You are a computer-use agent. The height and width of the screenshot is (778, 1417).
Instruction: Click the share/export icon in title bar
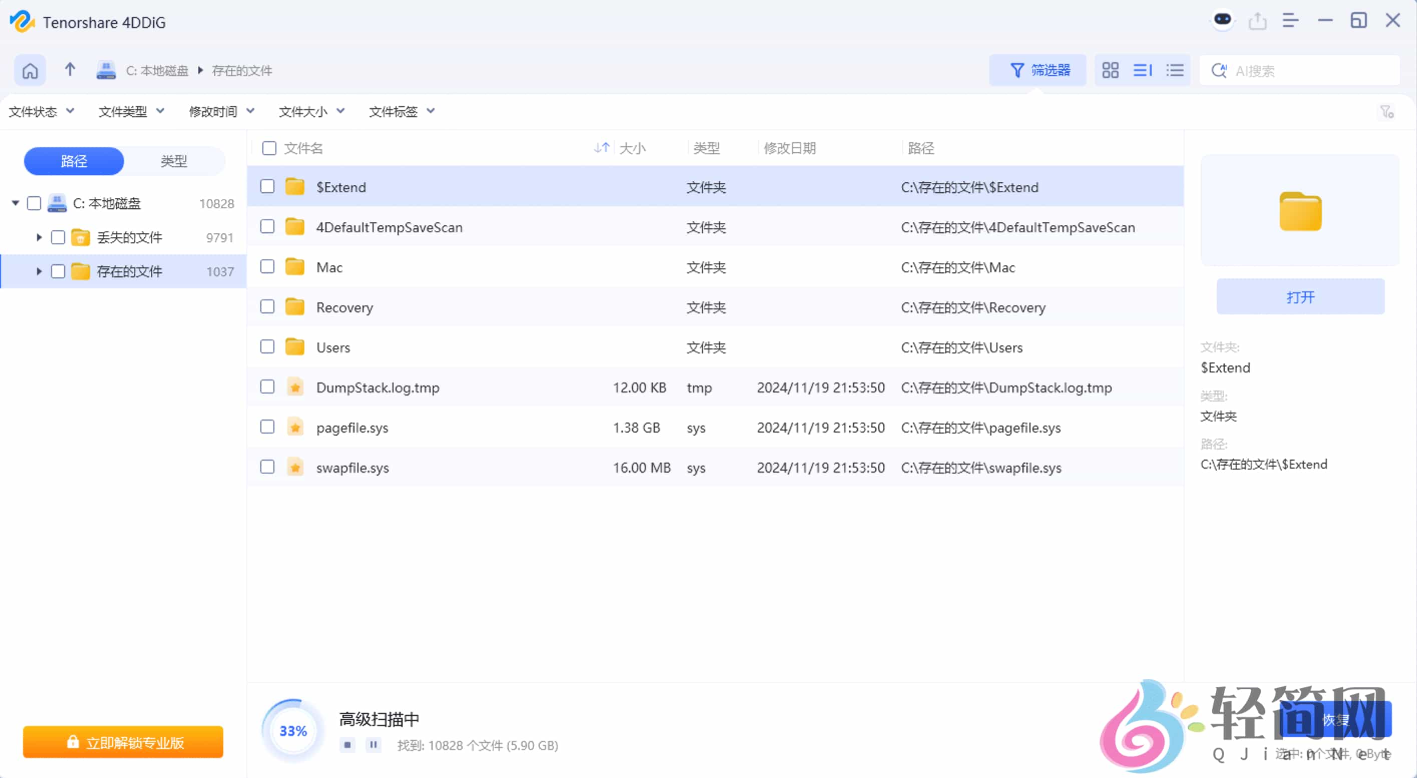pyautogui.click(x=1259, y=21)
